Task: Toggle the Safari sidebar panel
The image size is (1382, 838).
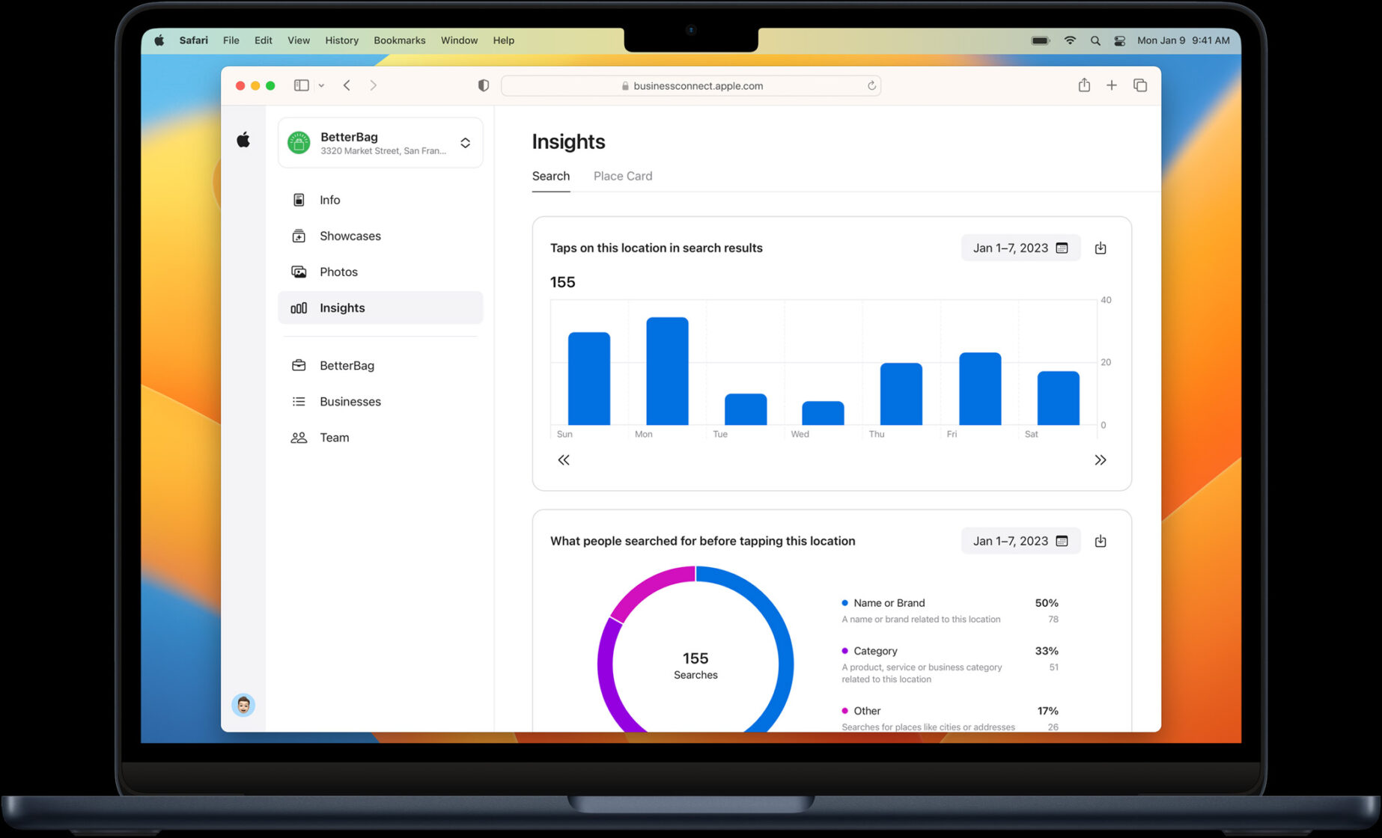Action: (x=301, y=85)
